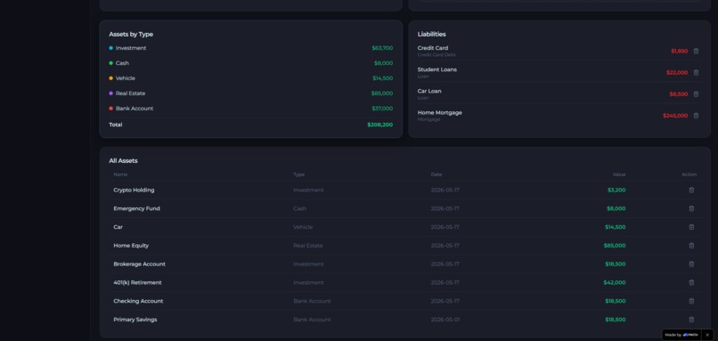Click the Cash green color dot
Screen dimensions: 718x341
pos(110,63)
